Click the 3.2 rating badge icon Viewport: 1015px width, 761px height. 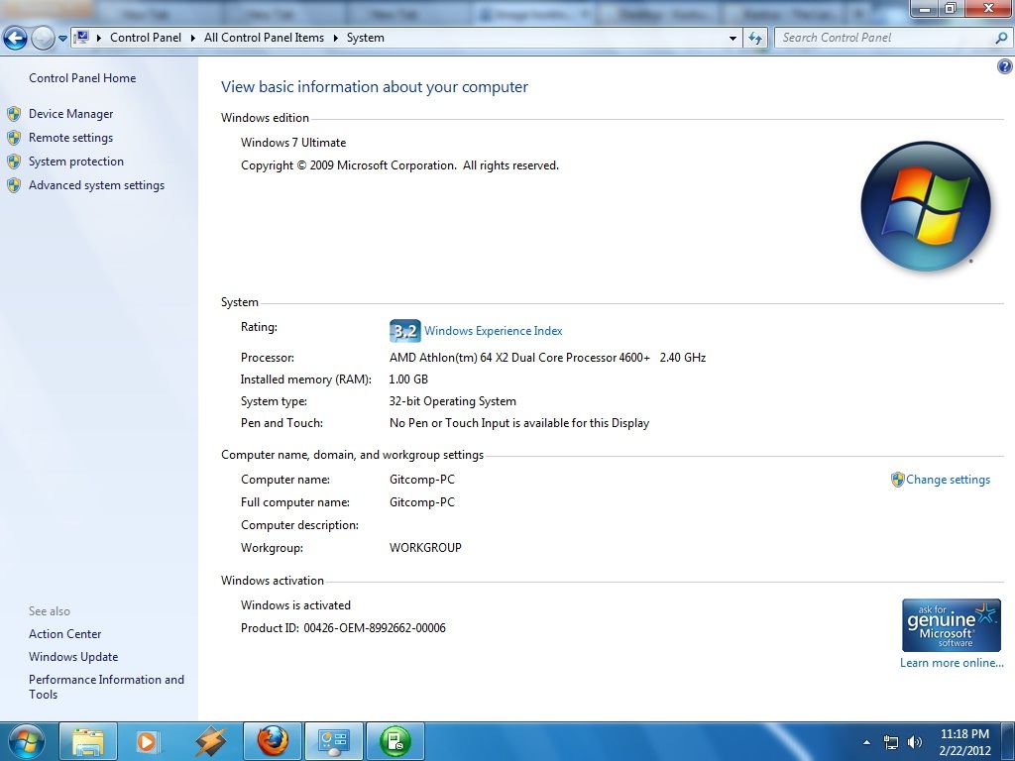tap(404, 331)
